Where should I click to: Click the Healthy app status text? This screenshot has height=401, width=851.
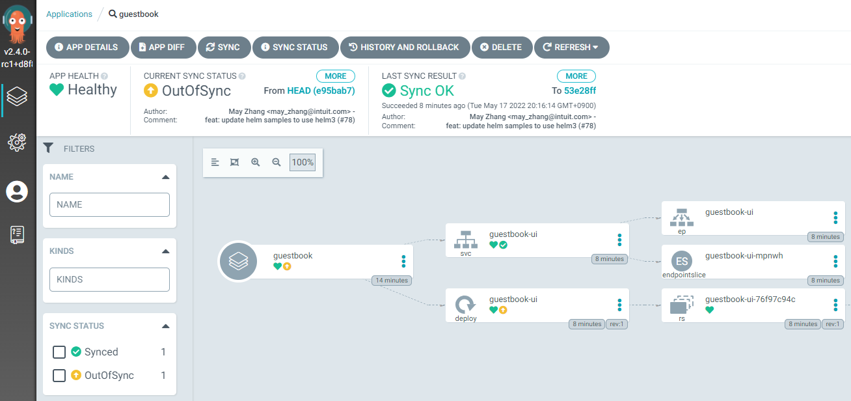pyautogui.click(x=92, y=90)
